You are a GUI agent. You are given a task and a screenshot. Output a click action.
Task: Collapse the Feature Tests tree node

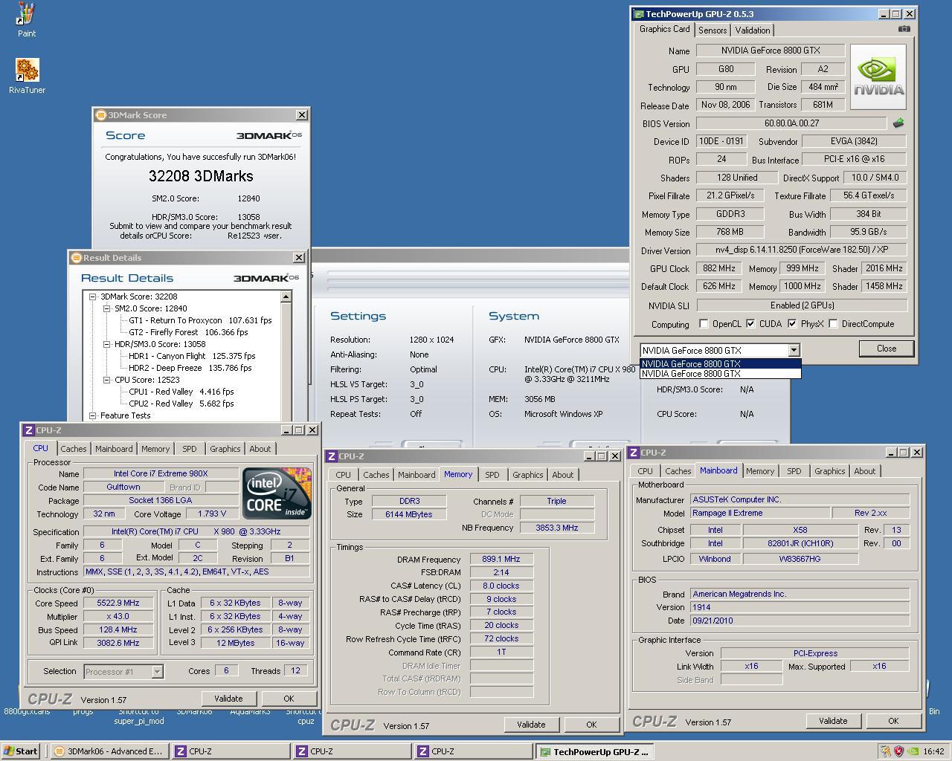coord(93,415)
